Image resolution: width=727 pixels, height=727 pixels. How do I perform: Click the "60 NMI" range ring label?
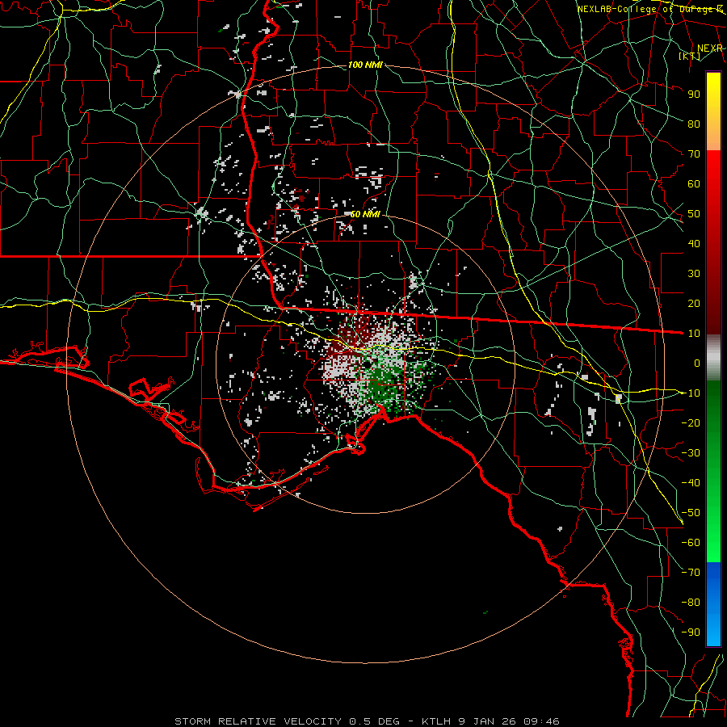click(365, 214)
